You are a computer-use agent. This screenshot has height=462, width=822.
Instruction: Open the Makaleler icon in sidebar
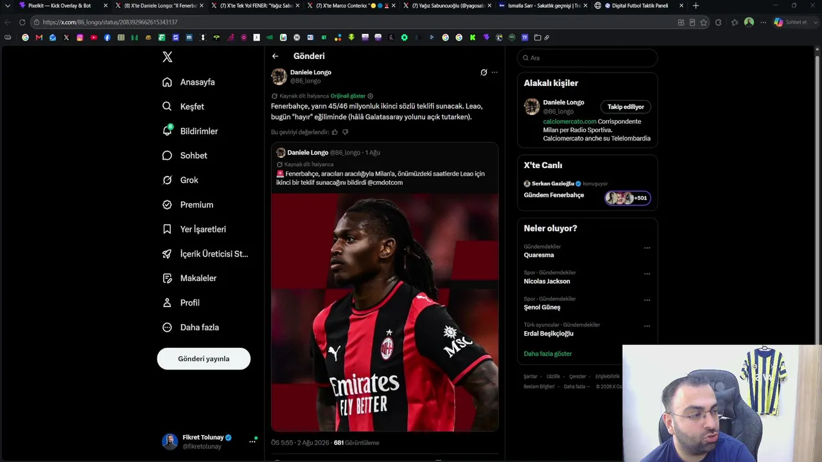(167, 278)
